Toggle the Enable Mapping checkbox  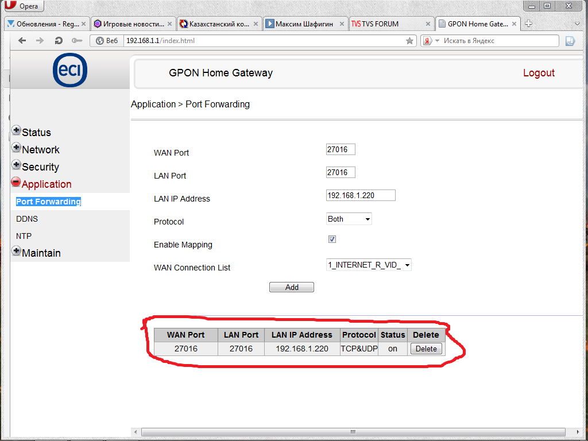(332, 239)
